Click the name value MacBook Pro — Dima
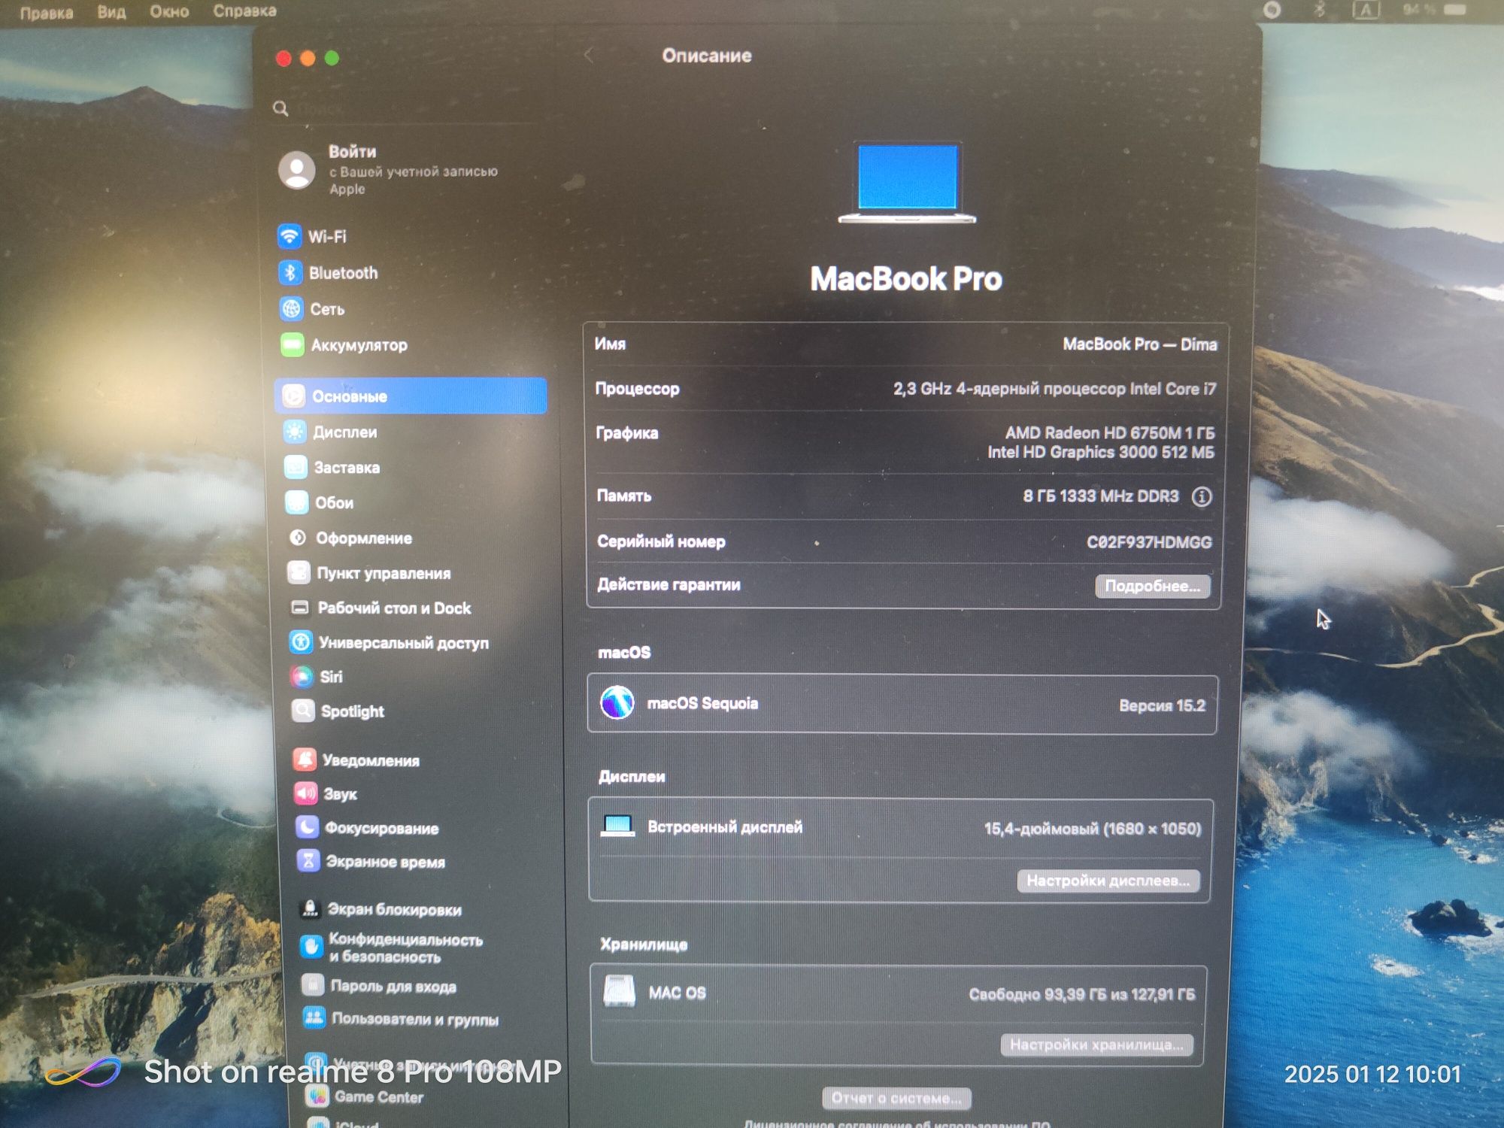The image size is (1504, 1128). pyautogui.click(x=1139, y=344)
